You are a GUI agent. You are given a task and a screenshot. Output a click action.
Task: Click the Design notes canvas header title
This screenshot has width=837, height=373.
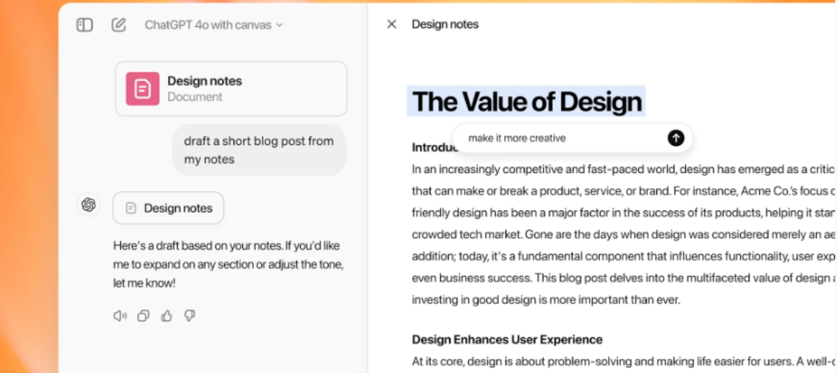point(445,24)
